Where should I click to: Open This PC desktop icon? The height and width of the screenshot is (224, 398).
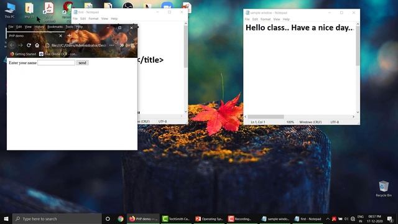pos(10,10)
